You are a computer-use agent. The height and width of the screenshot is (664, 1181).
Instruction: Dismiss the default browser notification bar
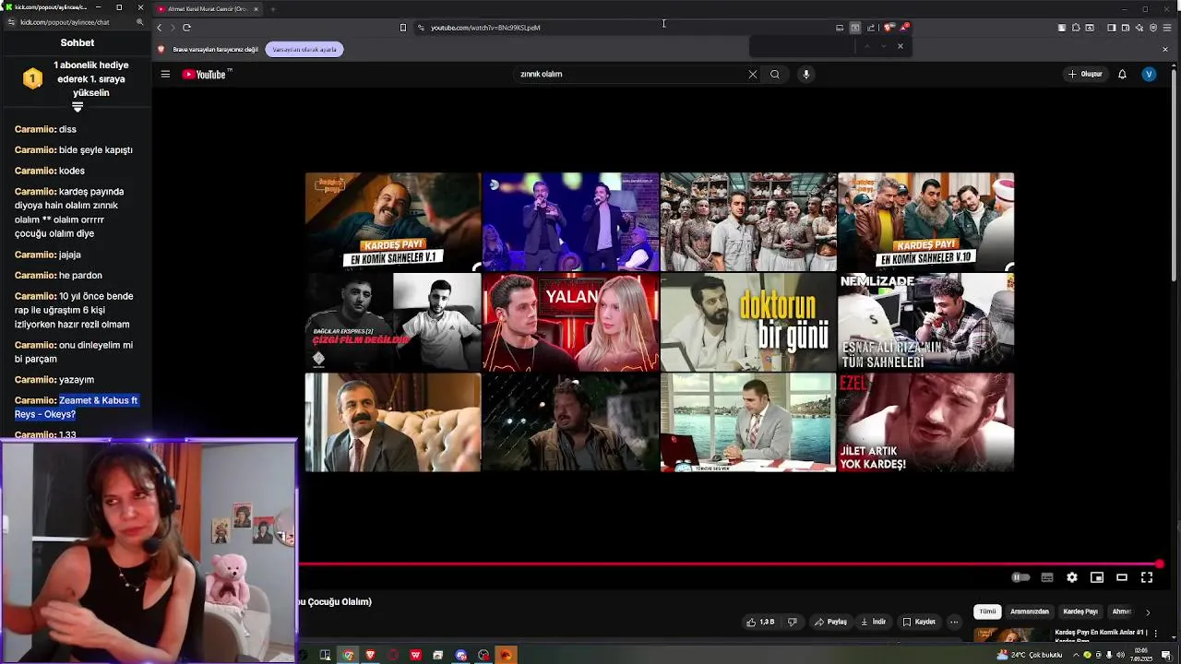click(x=1164, y=49)
